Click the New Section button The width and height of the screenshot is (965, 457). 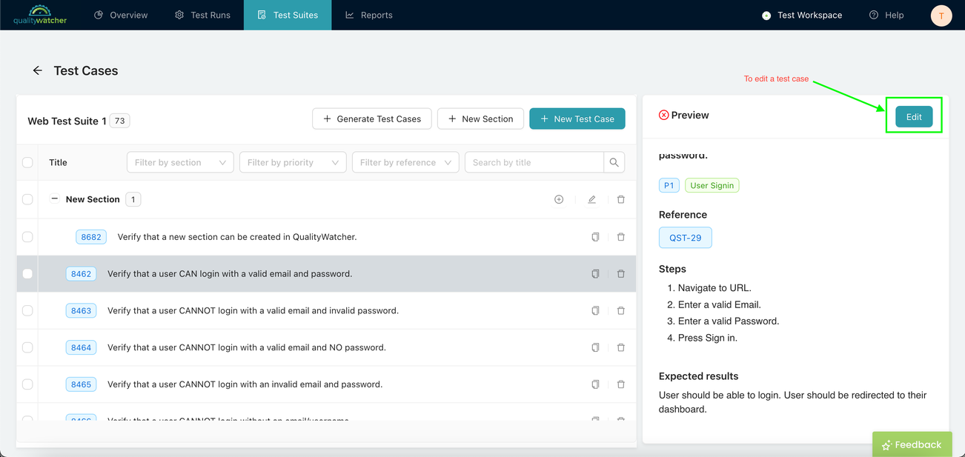pos(480,119)
